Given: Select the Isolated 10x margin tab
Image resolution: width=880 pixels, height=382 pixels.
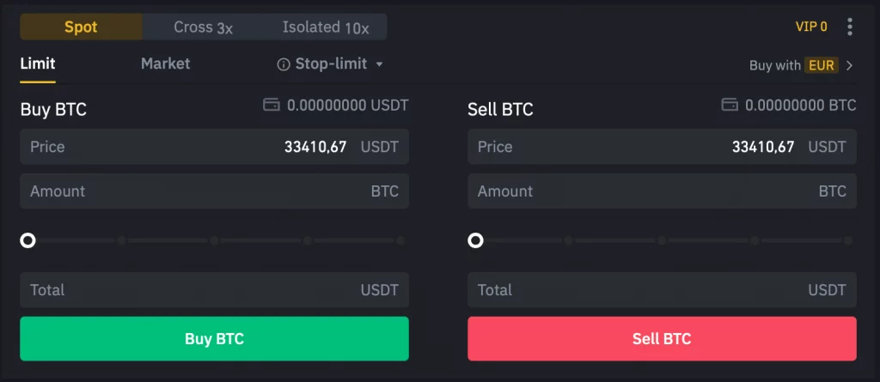Looking at the screenshot, I should click(x=326, y=27).
